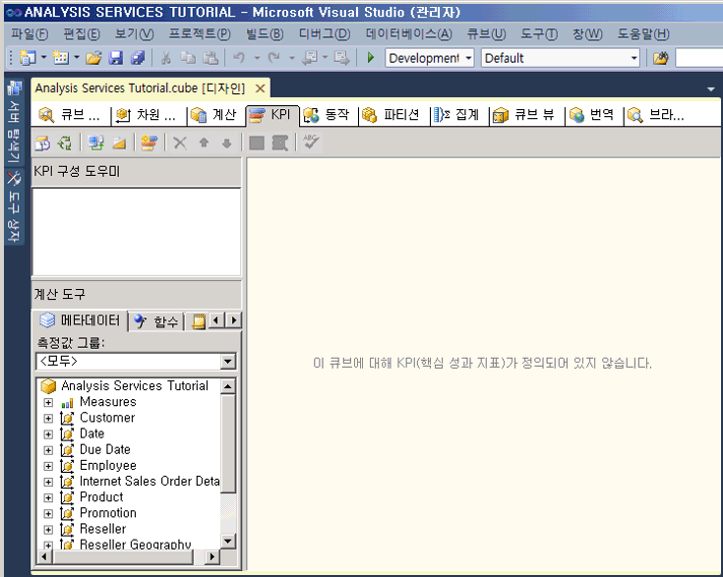Screen dimensions: 723x577
Task: Click tab scroll right arrow in calculation tools
Action: [234, 320]
